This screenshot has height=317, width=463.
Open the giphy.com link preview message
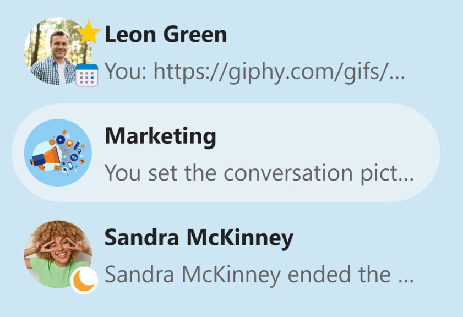tap(254, 72)
